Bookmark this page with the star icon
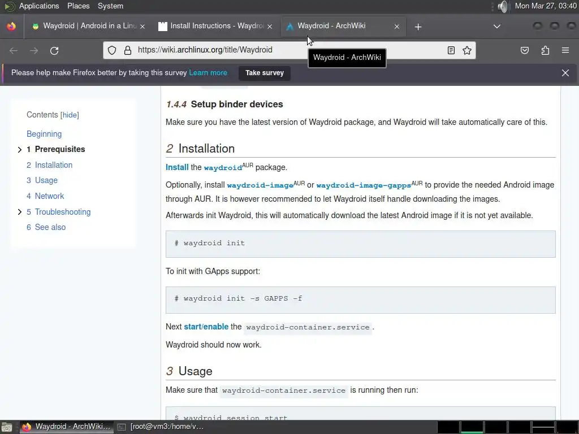579x434 pixels. click(467, 50)
